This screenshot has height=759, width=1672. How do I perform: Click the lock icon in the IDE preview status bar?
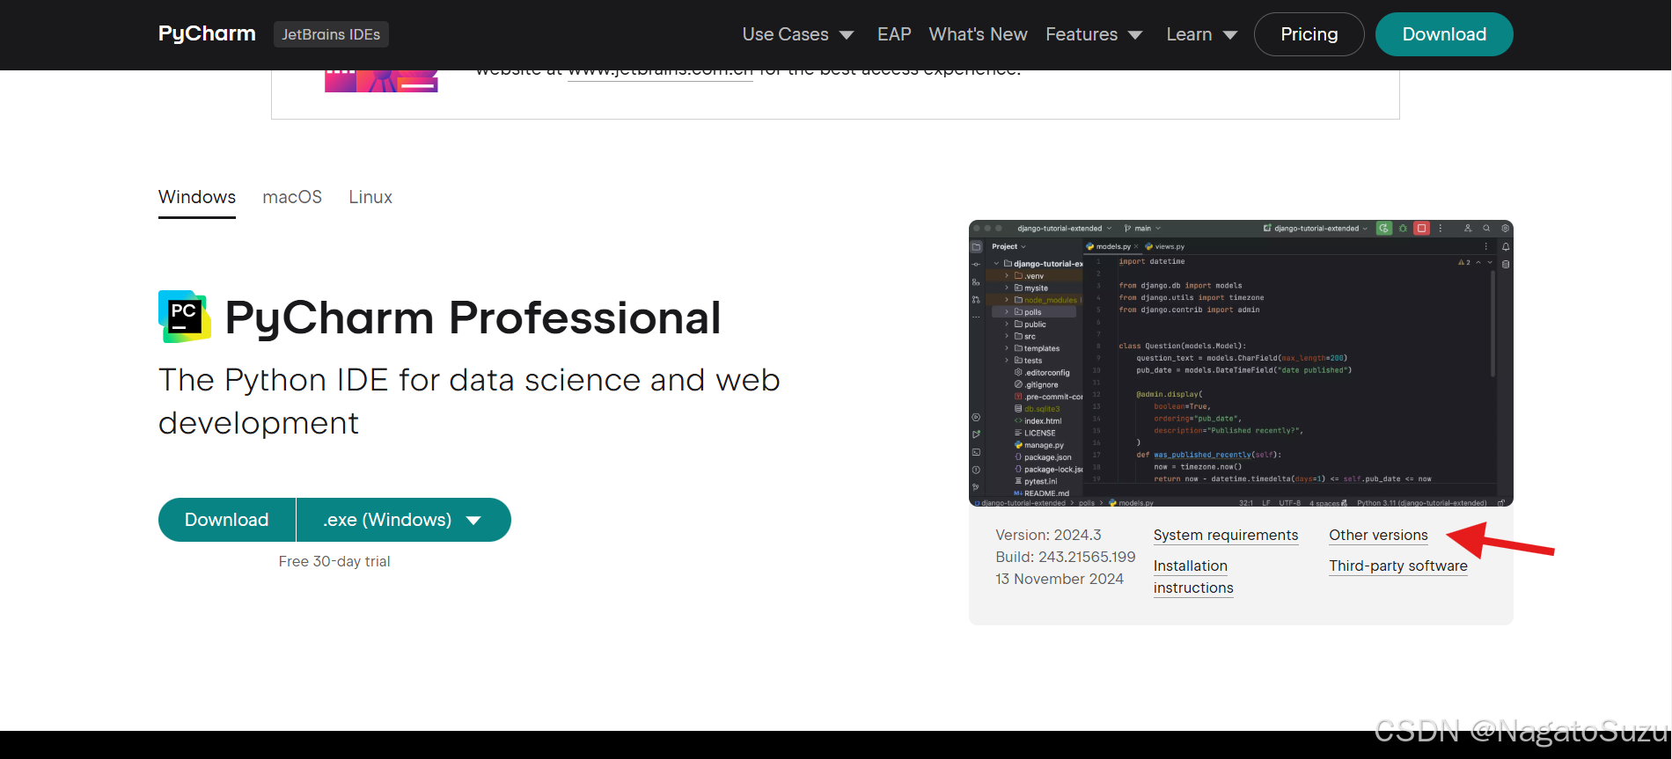pos(1500,503)
